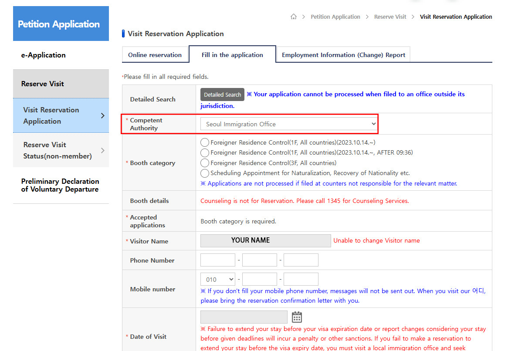
Task: Select Foreigner Residence Control AFTER 09:36 option
Action: point(205,152)
